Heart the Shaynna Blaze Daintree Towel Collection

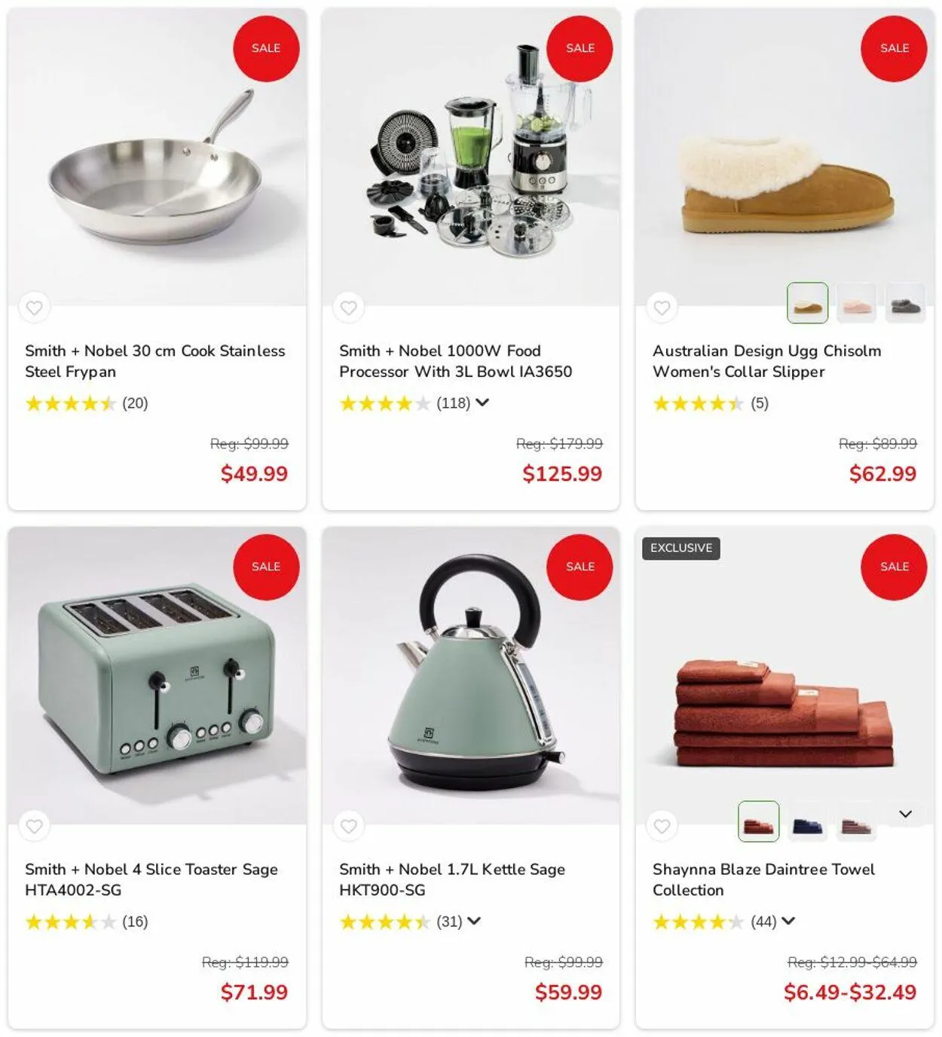coord(662,826)
